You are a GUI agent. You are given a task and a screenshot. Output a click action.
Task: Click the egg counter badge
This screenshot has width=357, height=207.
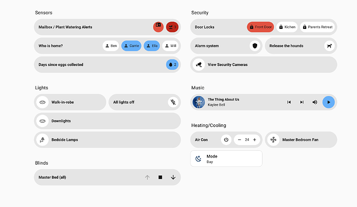click(172, 65)
